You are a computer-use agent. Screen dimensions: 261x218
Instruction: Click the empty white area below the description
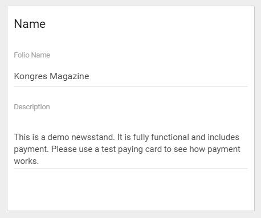pos(130,190)
